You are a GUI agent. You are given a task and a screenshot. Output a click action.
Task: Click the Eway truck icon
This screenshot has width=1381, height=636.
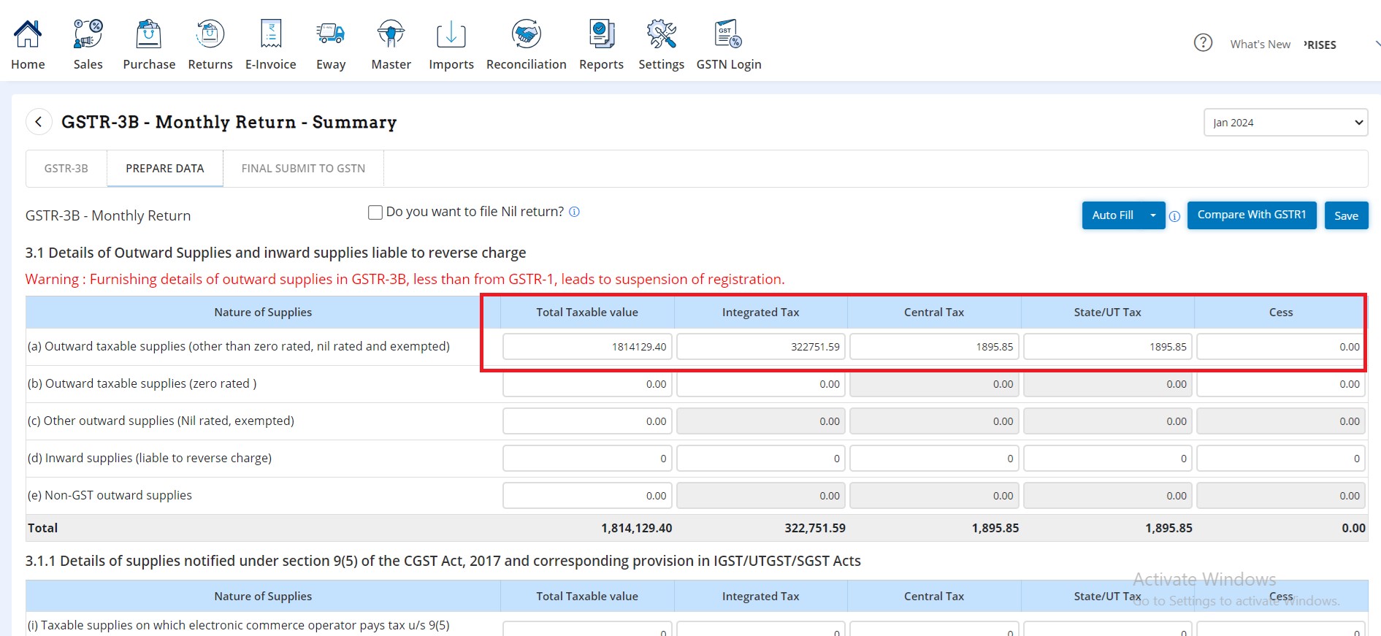pyautogui.click(x=330, y=34)
